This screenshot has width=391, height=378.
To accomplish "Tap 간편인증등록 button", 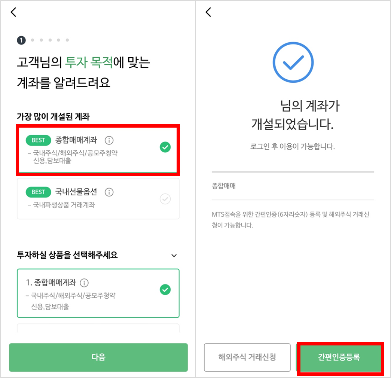I will click(339, 357).
